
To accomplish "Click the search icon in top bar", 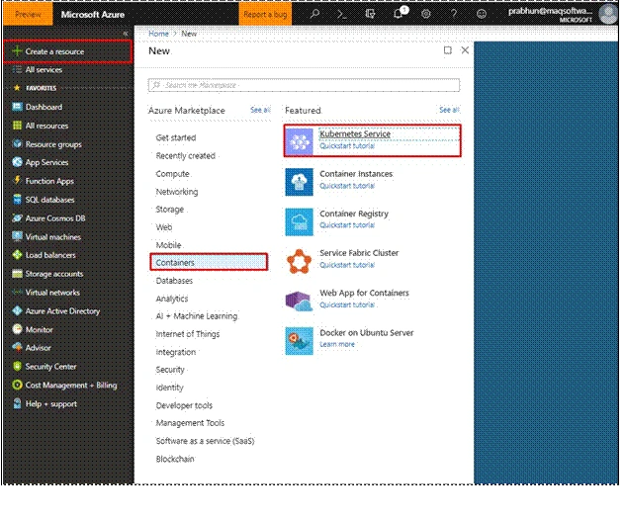I will [314, 14].
